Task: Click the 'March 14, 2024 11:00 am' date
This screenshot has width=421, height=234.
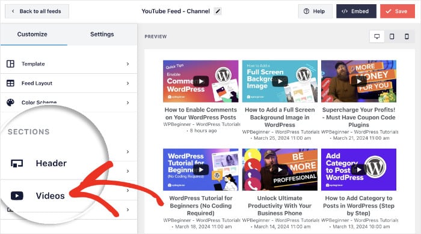Action: 282,227
